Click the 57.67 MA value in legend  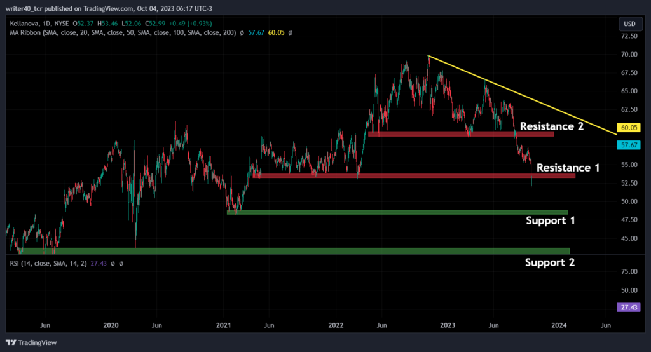[x=256, y=32]
